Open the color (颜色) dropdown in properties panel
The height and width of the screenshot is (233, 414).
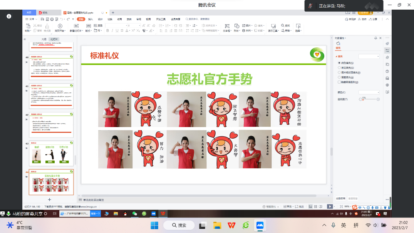click(369, 92)
